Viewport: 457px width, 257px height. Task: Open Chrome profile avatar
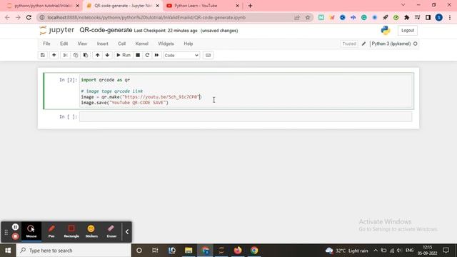tap(439, 17)
